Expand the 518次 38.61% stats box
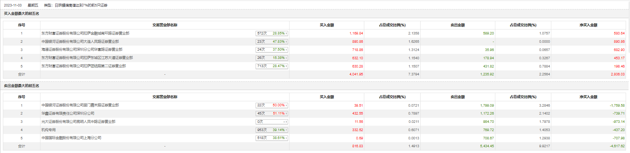630x153 pixels. [272, 138]
